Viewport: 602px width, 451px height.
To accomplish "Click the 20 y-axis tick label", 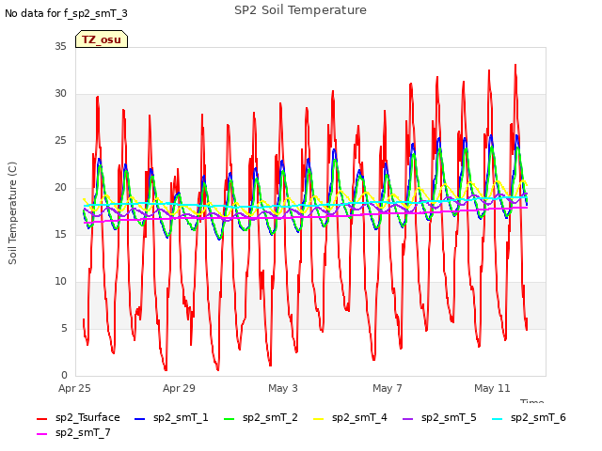I will click(x=60, y=188).
